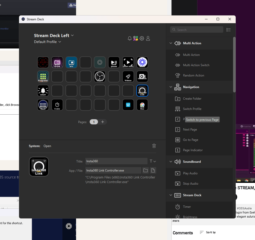This screenshot has width=255, height=240.
Task: Click the Previous Page arrow icon
Action: (178, 119)
